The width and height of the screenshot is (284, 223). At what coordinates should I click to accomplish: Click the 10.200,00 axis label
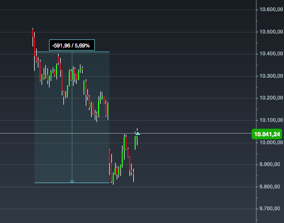pos(271,98)
